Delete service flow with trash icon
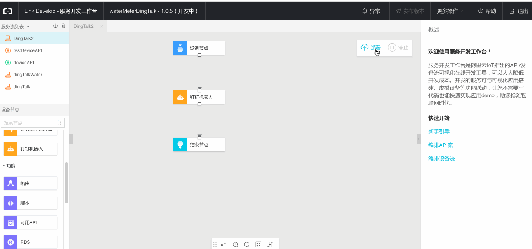532x249 pixels. coord(63,26)
